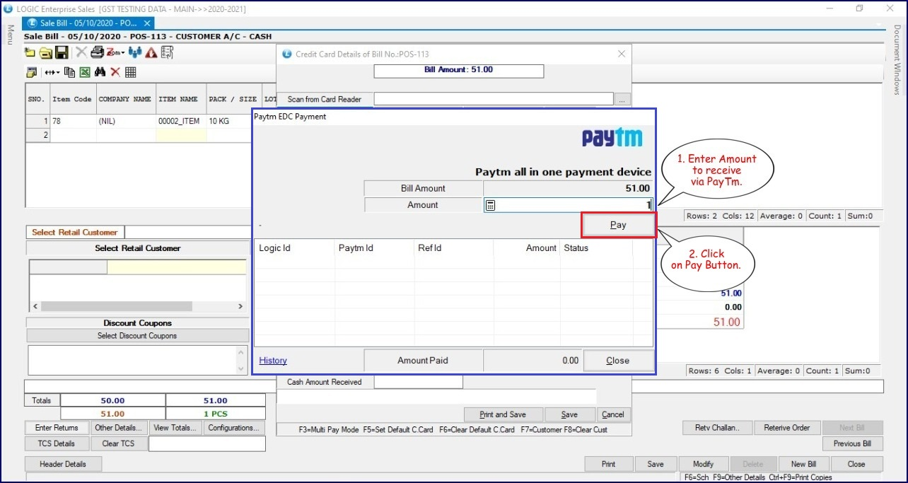Click the Select Discount Coupons button
908x483 pixels.
(x=137, y=336)
